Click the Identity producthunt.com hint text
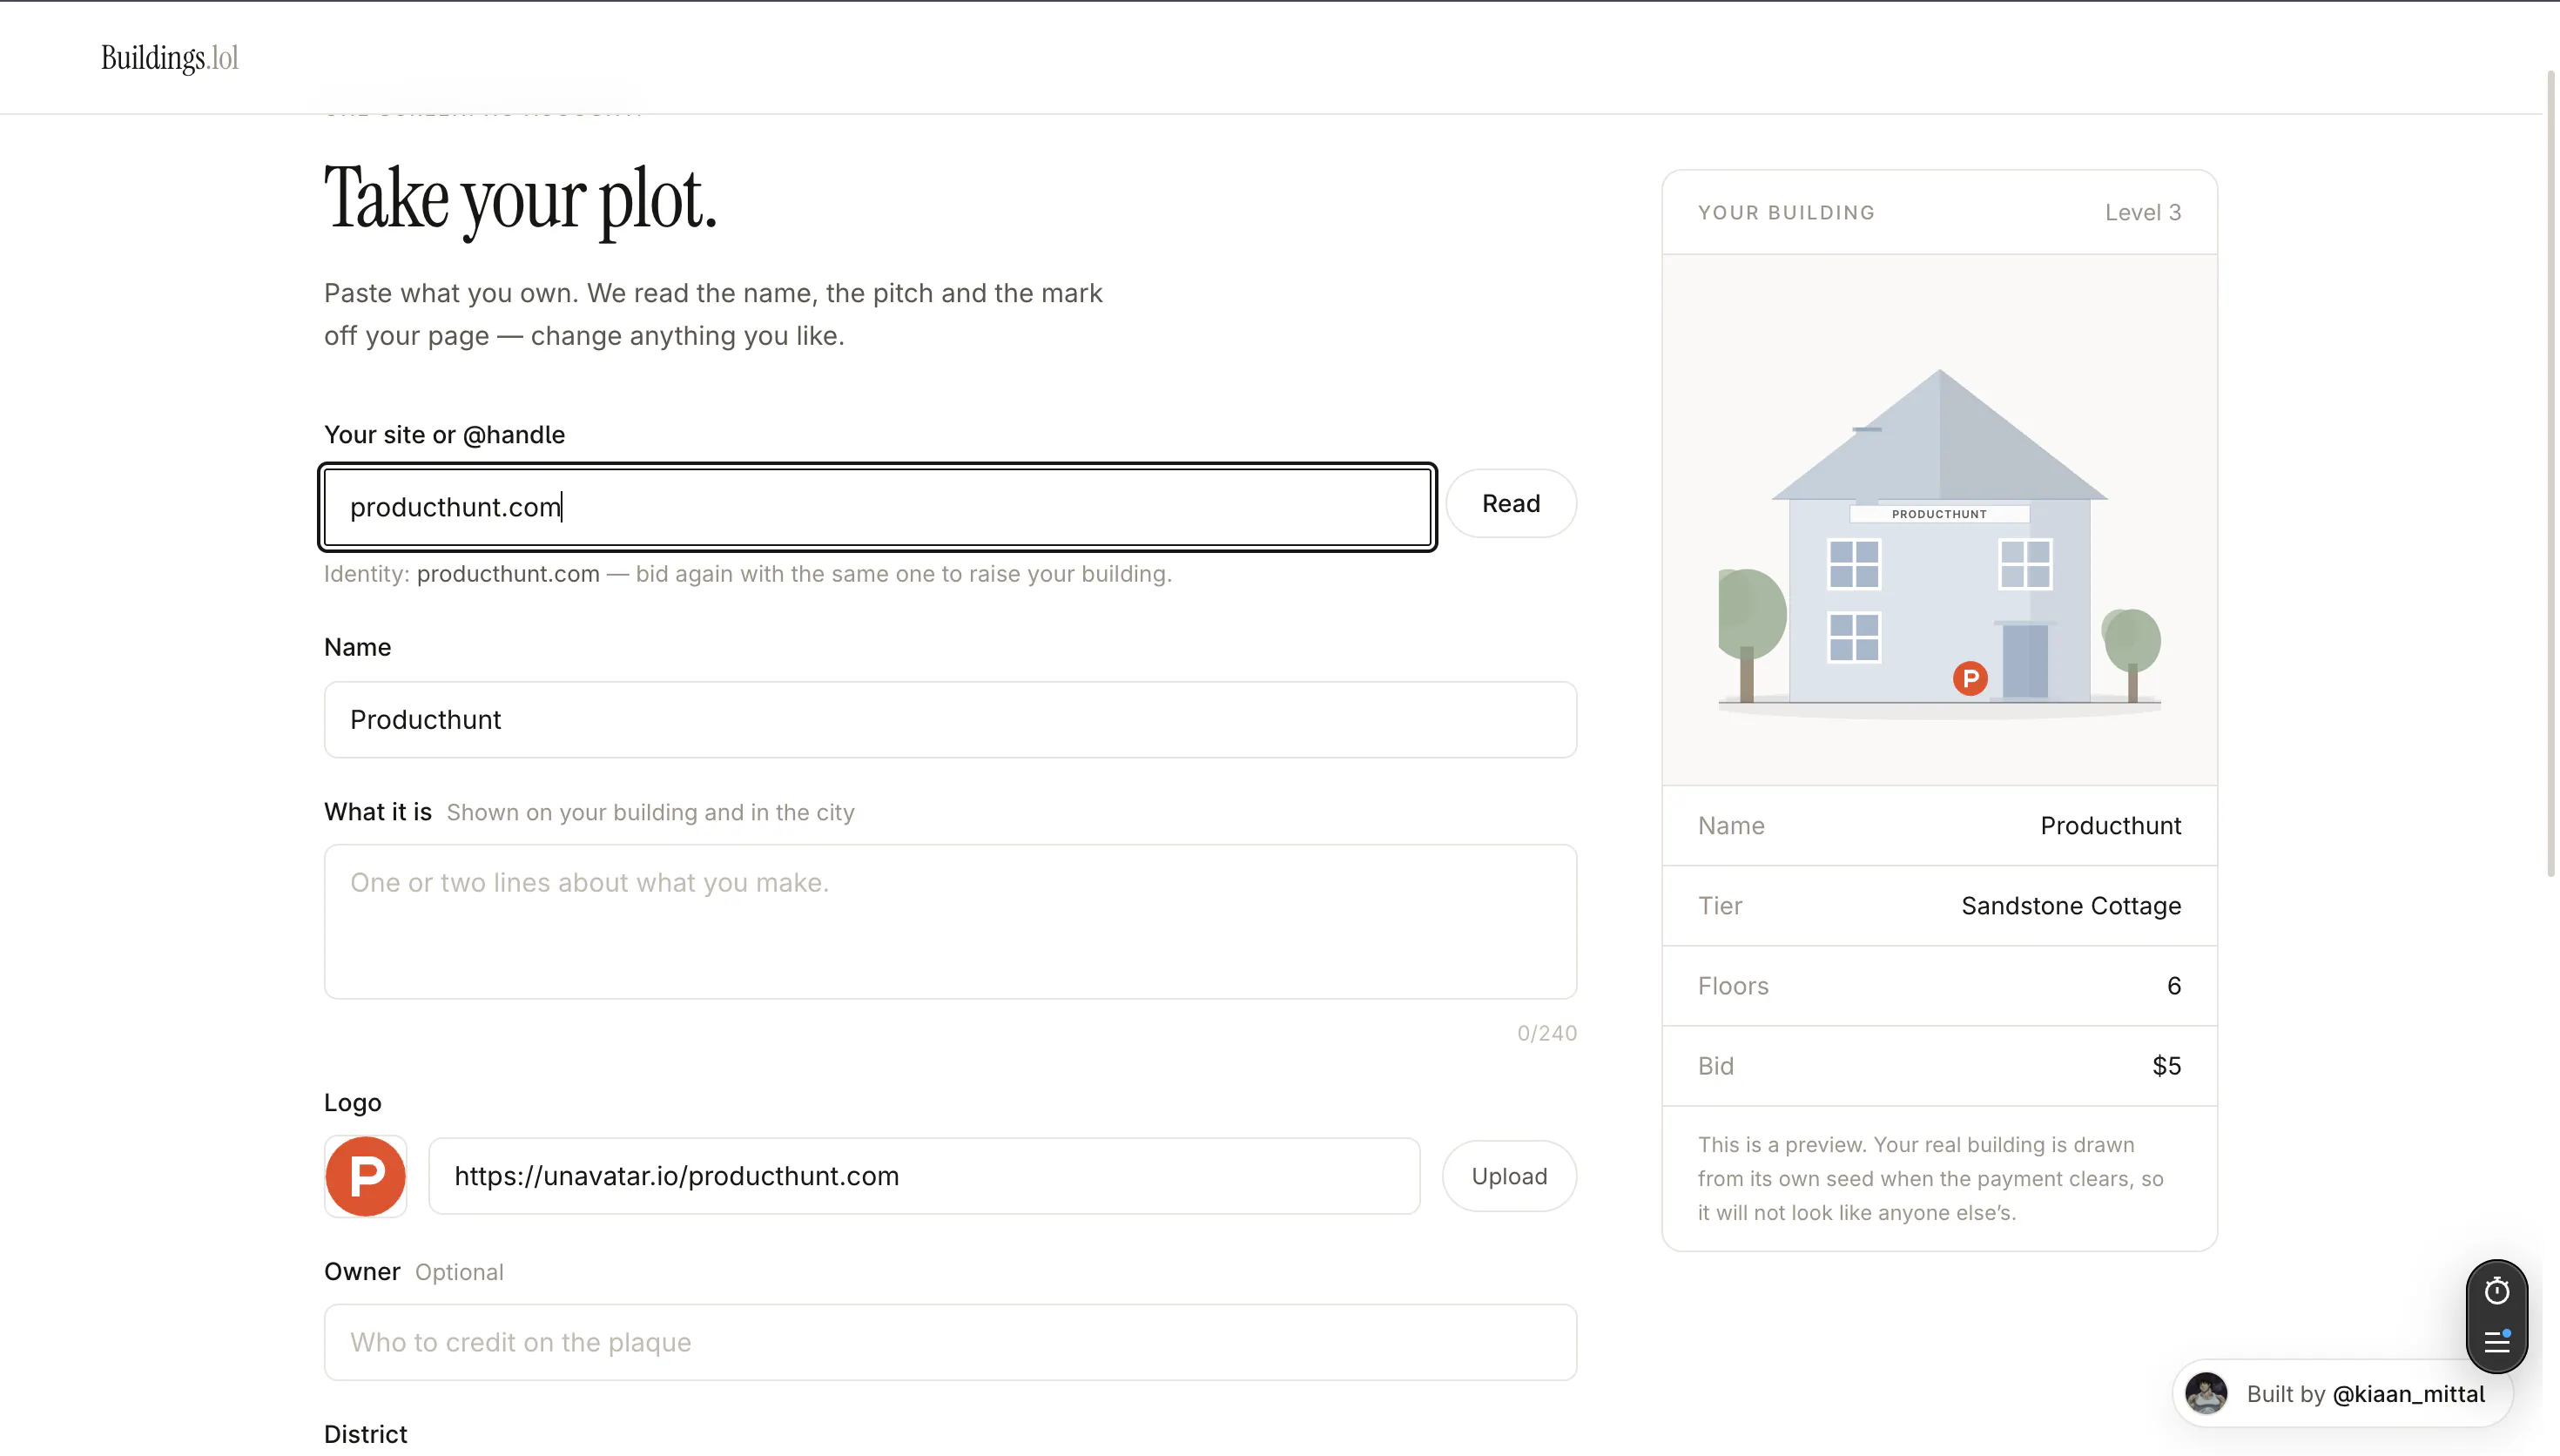The width and height of the screenshot is (2560, 1456). (x=748, y=574)
